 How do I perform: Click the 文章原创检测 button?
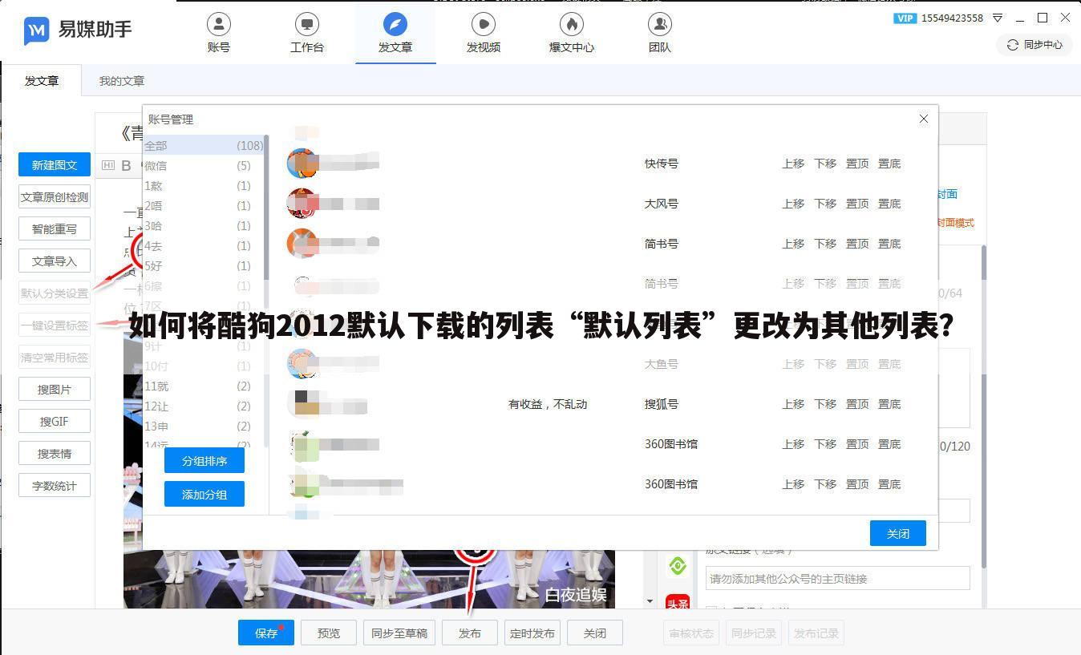coord(55,197)
